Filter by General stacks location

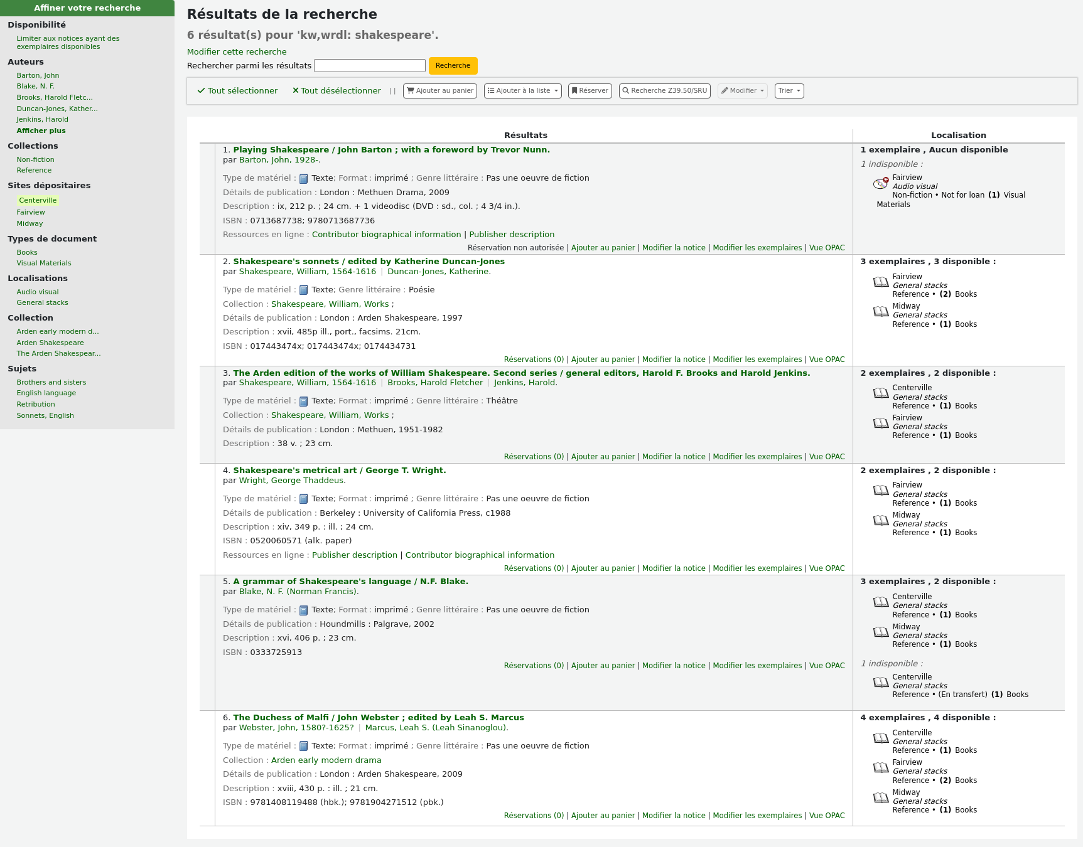42,302
